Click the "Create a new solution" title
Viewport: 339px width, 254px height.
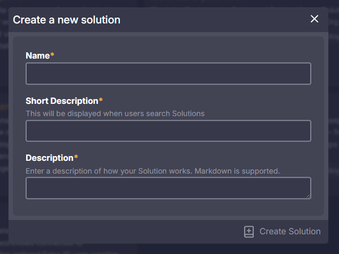[67, 20]
